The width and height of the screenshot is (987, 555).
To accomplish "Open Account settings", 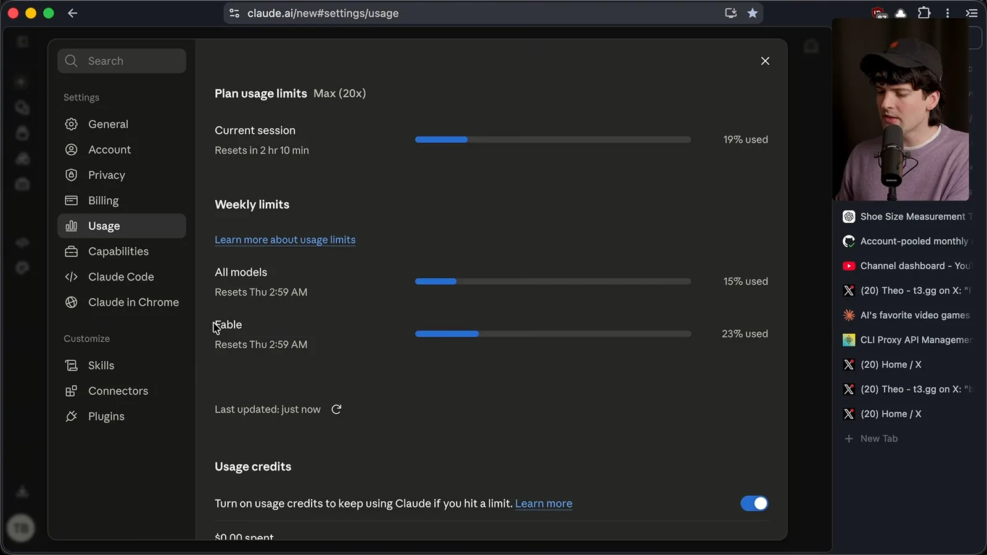I will tap(122, 149).
